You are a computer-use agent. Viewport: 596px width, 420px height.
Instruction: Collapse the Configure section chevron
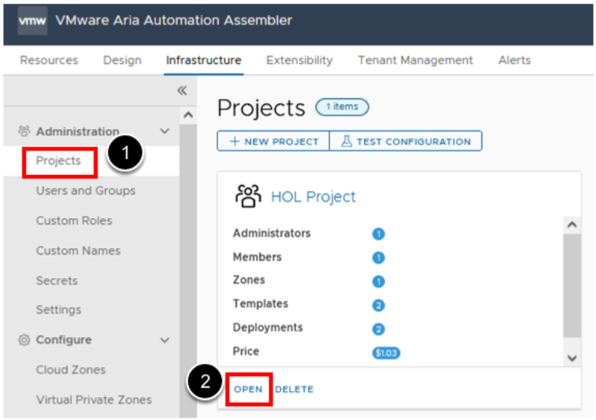pos(164,340)
